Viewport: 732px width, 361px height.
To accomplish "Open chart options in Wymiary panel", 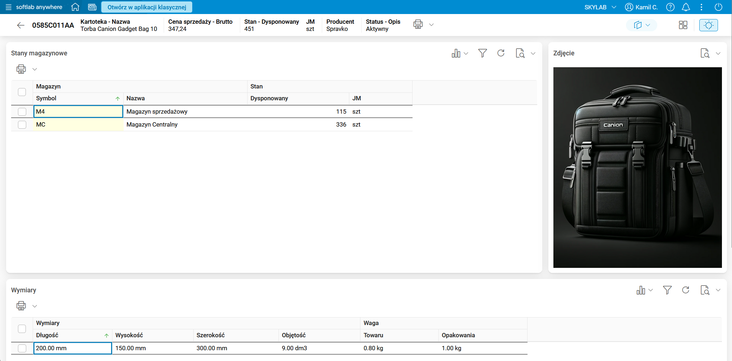I will (641, 290).
